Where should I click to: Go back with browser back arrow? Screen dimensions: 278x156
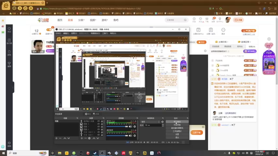(14, 8)
